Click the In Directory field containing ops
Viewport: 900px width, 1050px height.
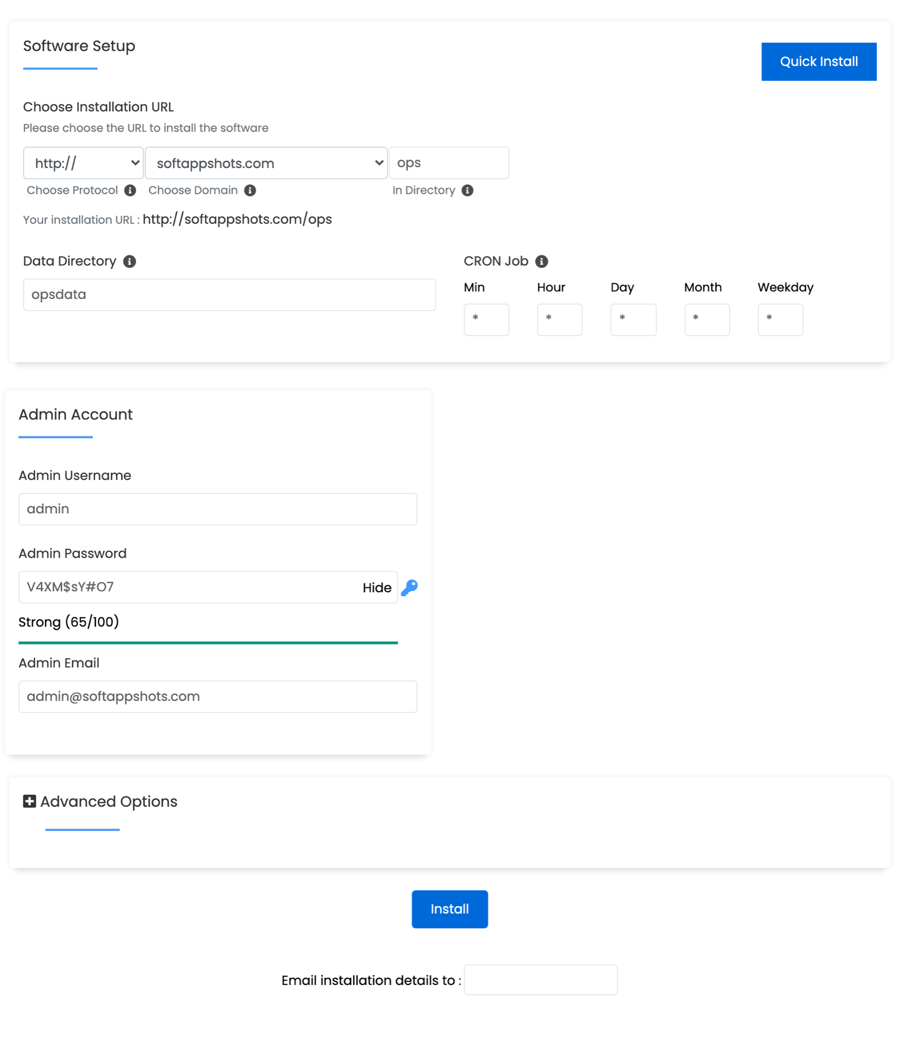(x=449, y=163)
